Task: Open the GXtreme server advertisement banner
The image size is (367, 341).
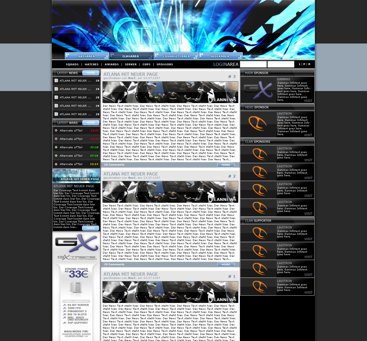Action: pyautogui.click(x=76, y=286)
